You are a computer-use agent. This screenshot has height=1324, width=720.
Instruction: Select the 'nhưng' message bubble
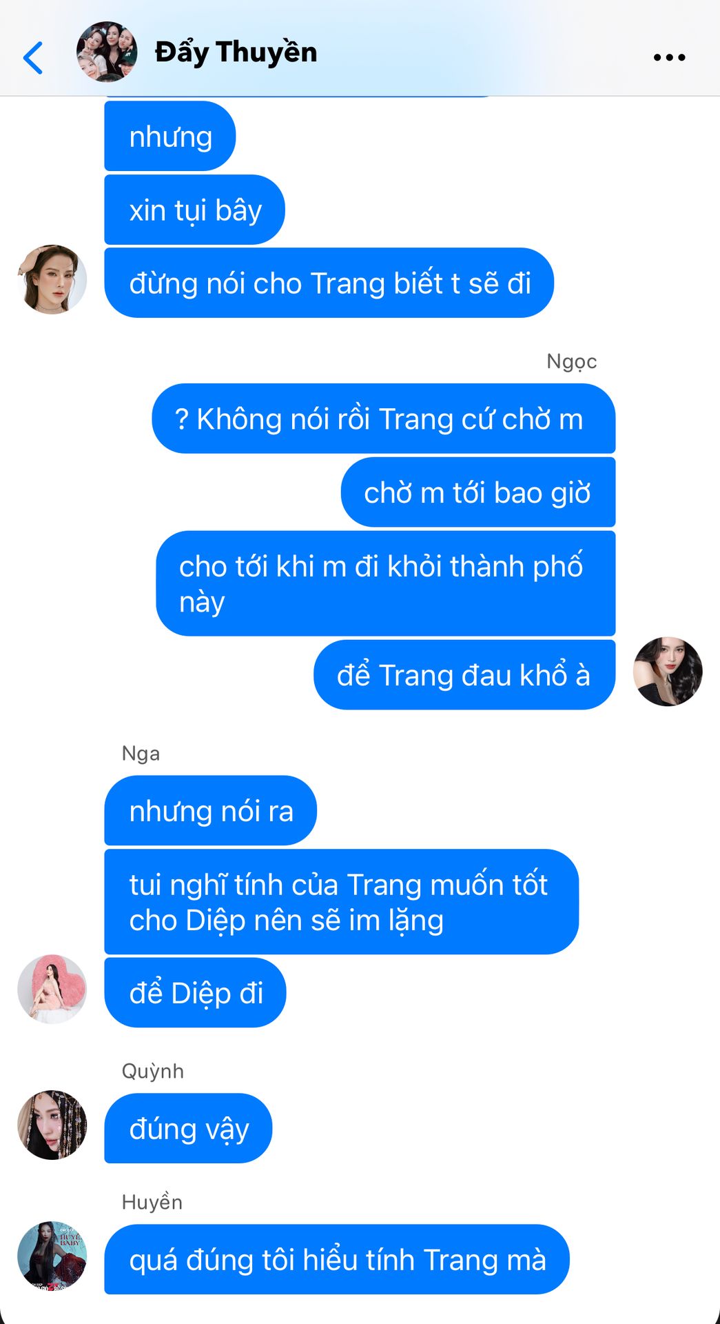(170, 136)
